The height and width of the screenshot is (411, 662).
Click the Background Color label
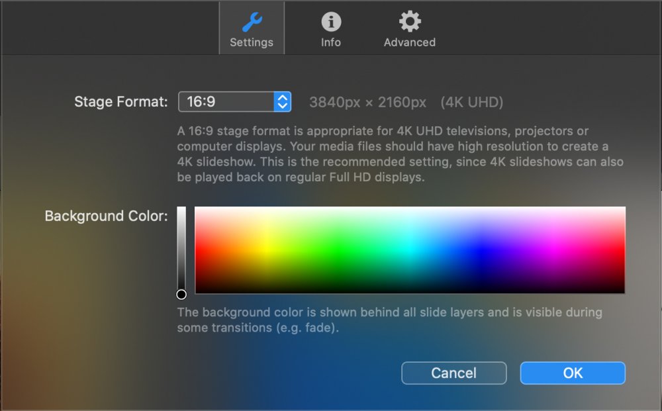tap(107, 216)
